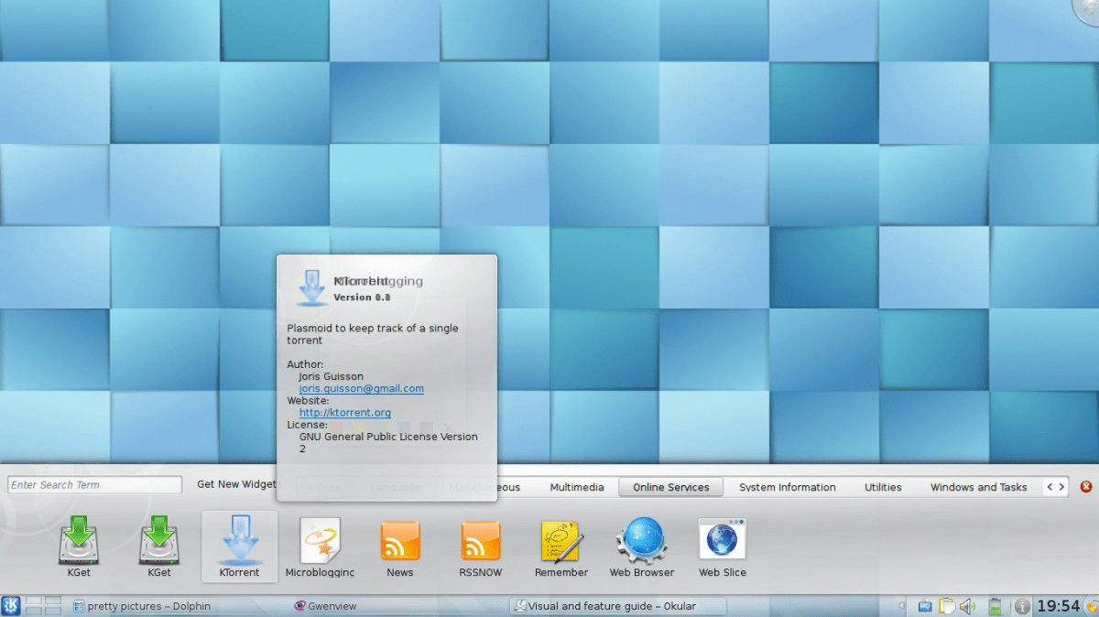1099x617 pixels.
Task: Check the battery monitor tray icon
Action: coord(996,606)
